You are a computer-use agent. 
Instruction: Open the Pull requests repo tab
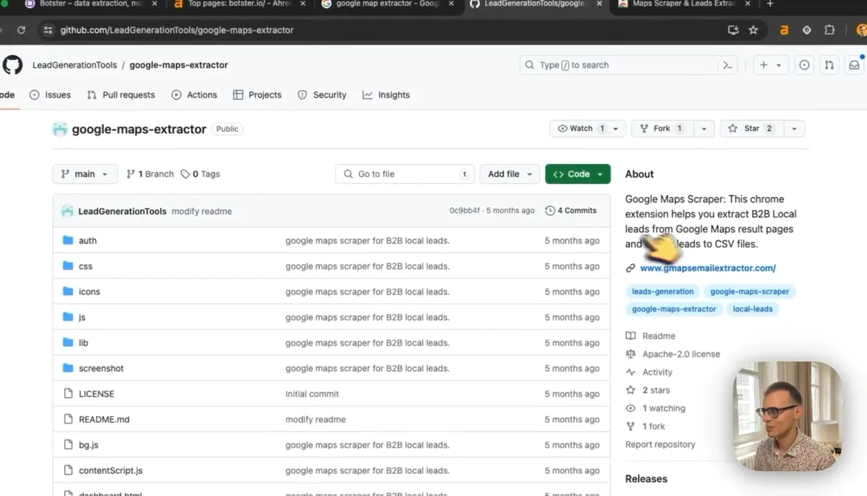point(121,95)
